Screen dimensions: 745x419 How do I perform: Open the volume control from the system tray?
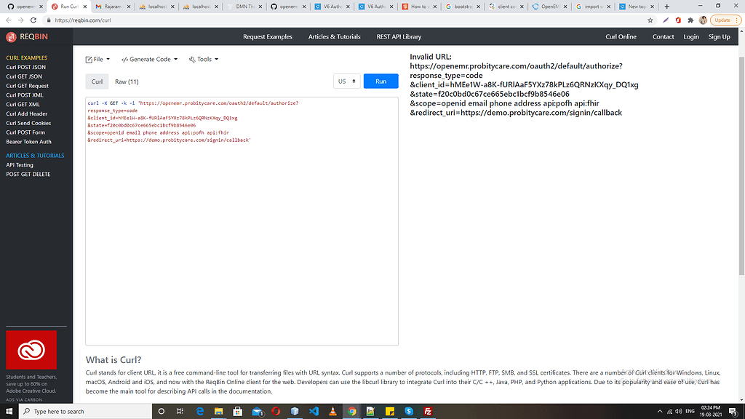click(x=678, y=411)
